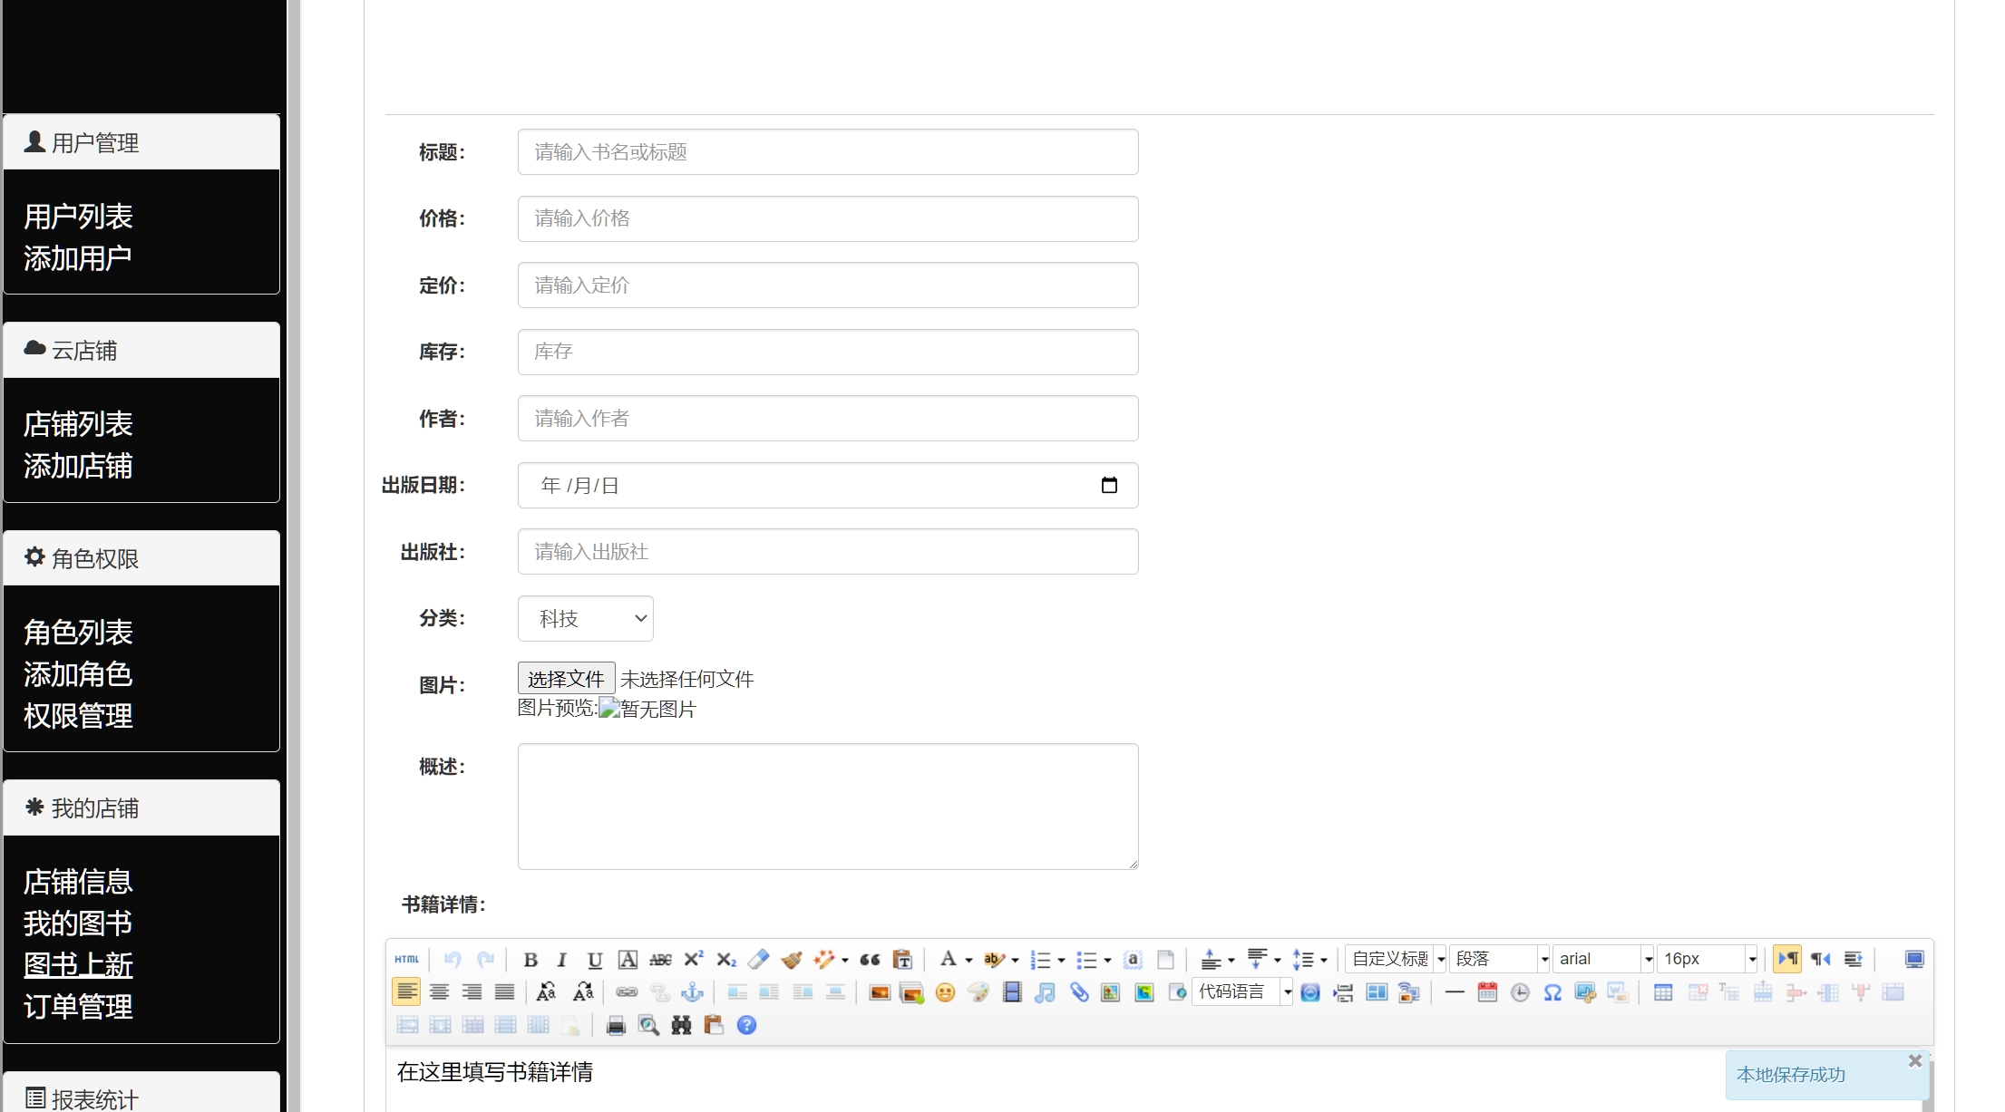Focus the 价格 price input field
The width and height of the screenshot is (2005, 1112).
pyautogui.click(x=828, y=218)
